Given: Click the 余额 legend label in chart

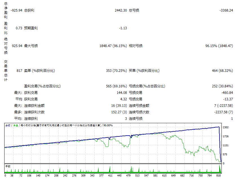Looking at the screenshot, I should coord(8,125).
